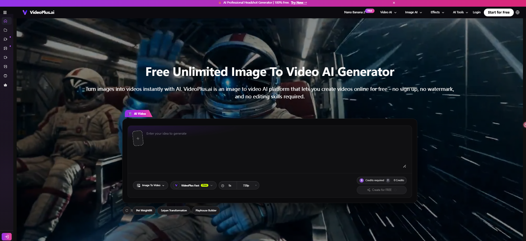This screenshot has width=526, height=241.
Task: Choose the Playhouse Builder preset
Action: [x=206, y=211]
